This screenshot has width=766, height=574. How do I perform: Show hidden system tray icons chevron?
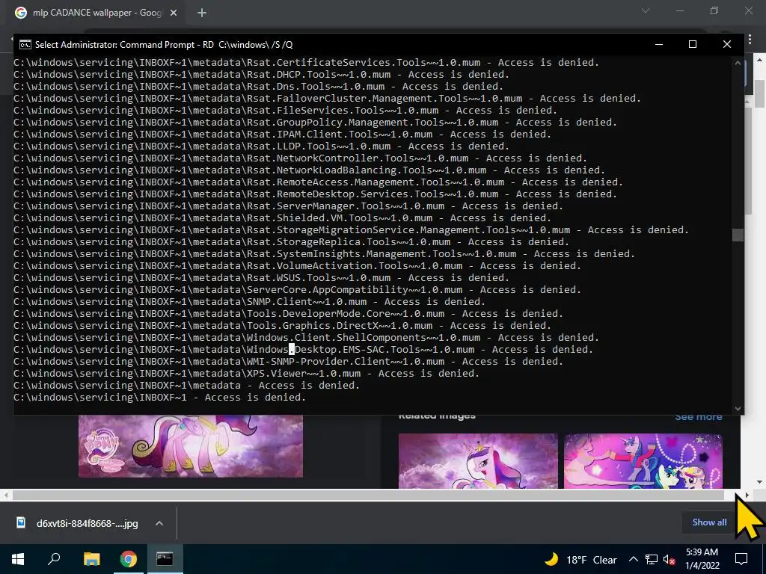tap(633, 559)
